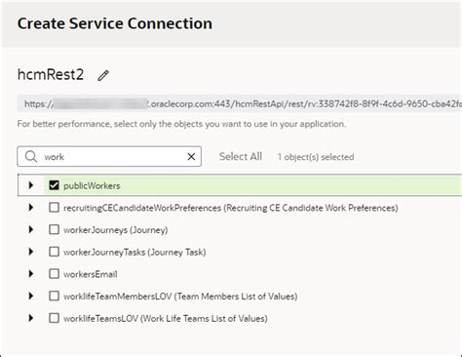Viewport: 462px width, 357px height.
Task: Expand the worklifeTeamsLOV node
Action: pos(31,318)
